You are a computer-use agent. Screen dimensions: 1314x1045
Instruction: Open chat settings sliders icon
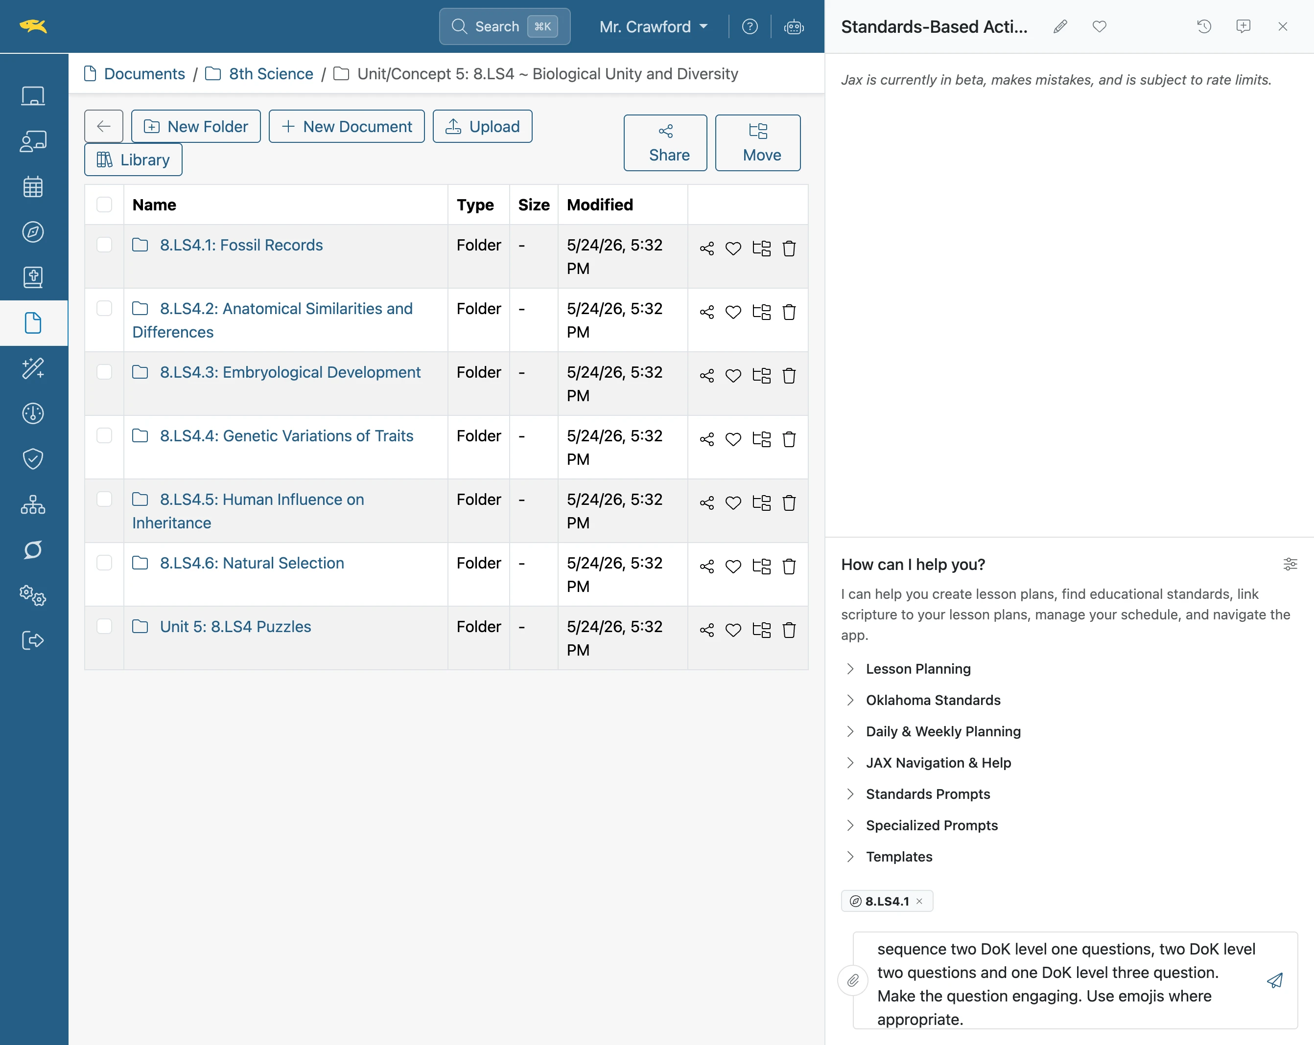[x=1290, y=564]
